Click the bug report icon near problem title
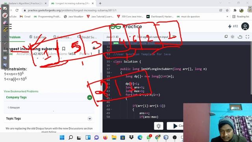This screenshot has width=252, height=142. [94, 48]
